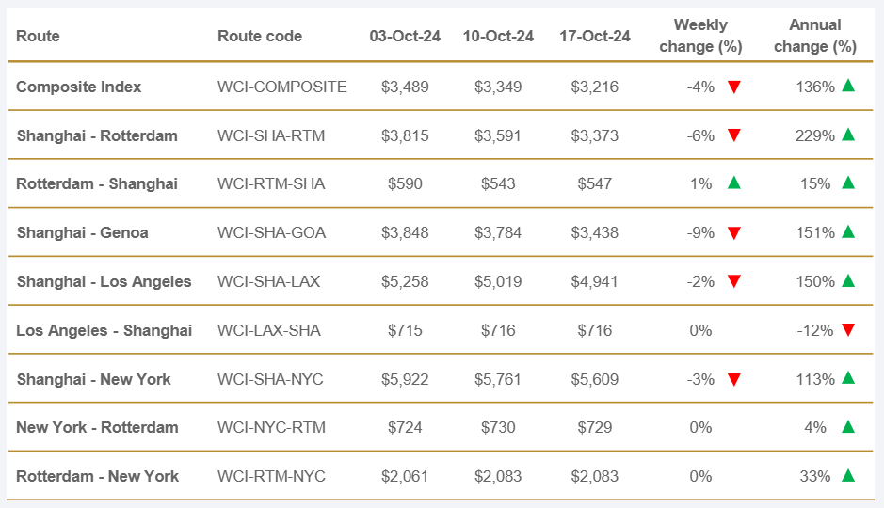Click the green annual arrow for New York - Rotterdam
Image resolution: width=884 pixels, height=508 pixels.
[848, 427]
